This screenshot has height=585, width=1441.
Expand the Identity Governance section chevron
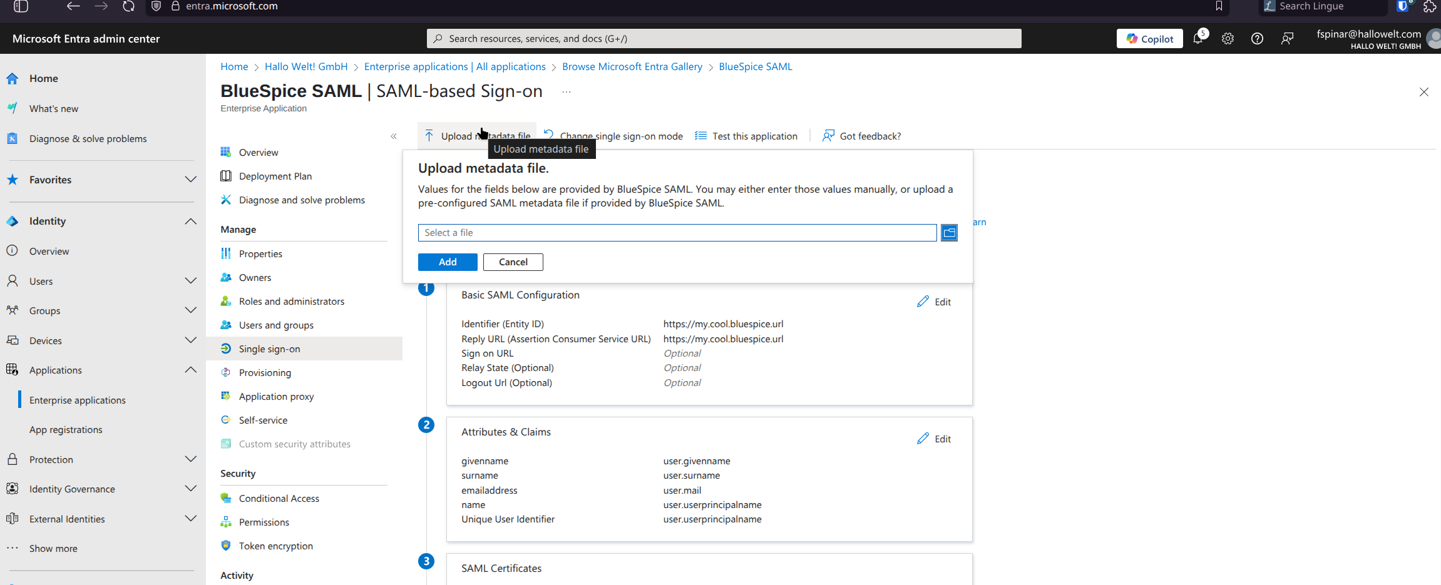[x=190, y=489]
